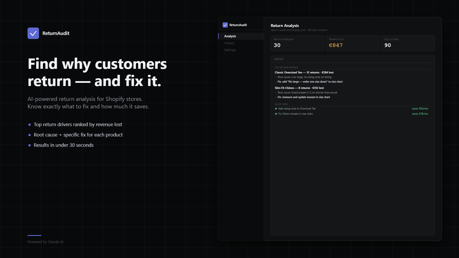Image resolution: width=459 pixels, height=258 pixels.
Task: Click the returns analyzed value 30
Action: point(277,45)
